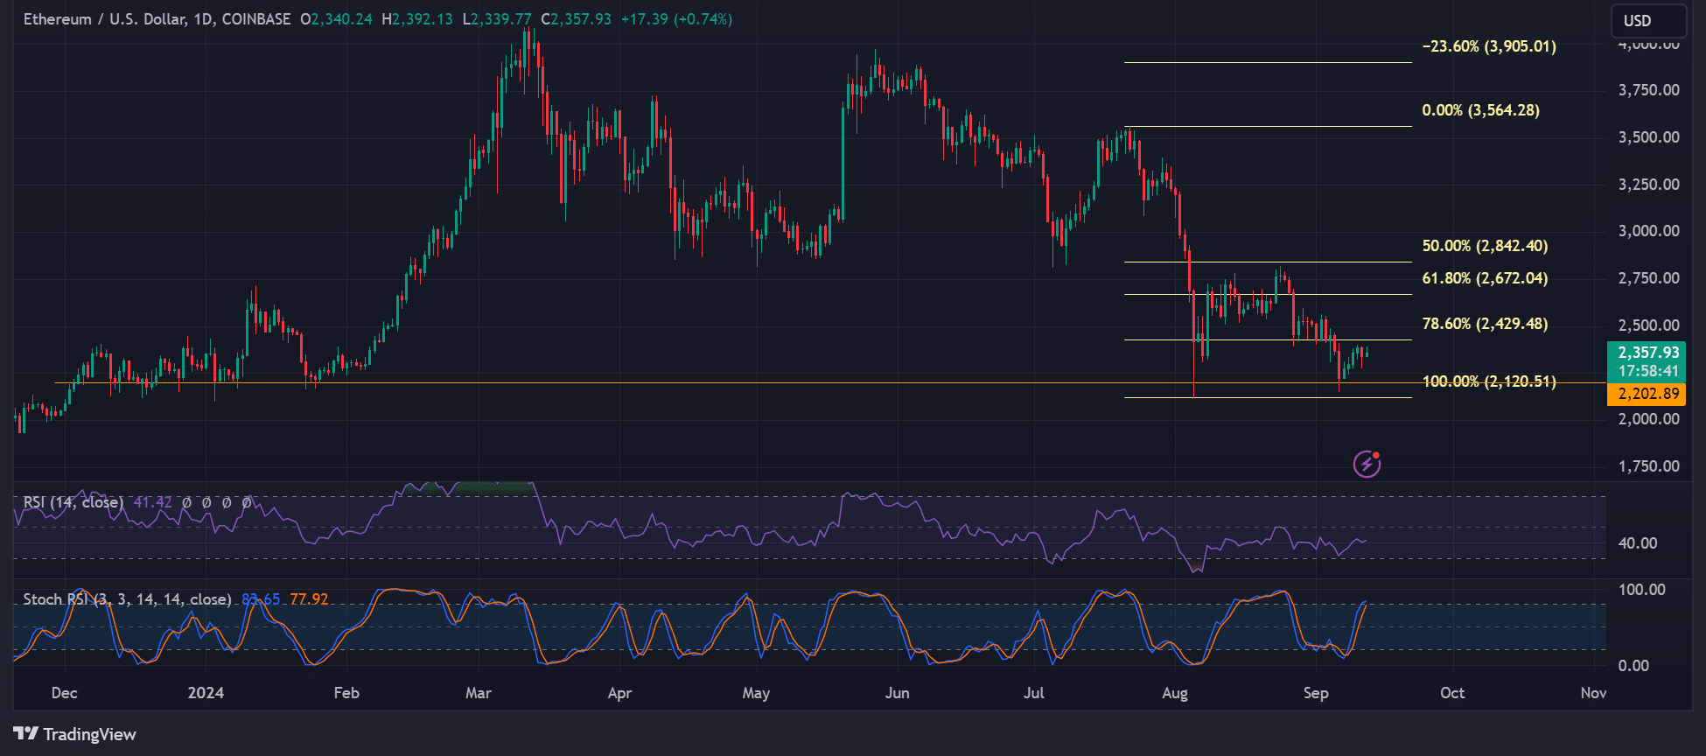Click the RSI value 41.42
The width and height of the screenshot is (1706, 756).
pos(153,502)
